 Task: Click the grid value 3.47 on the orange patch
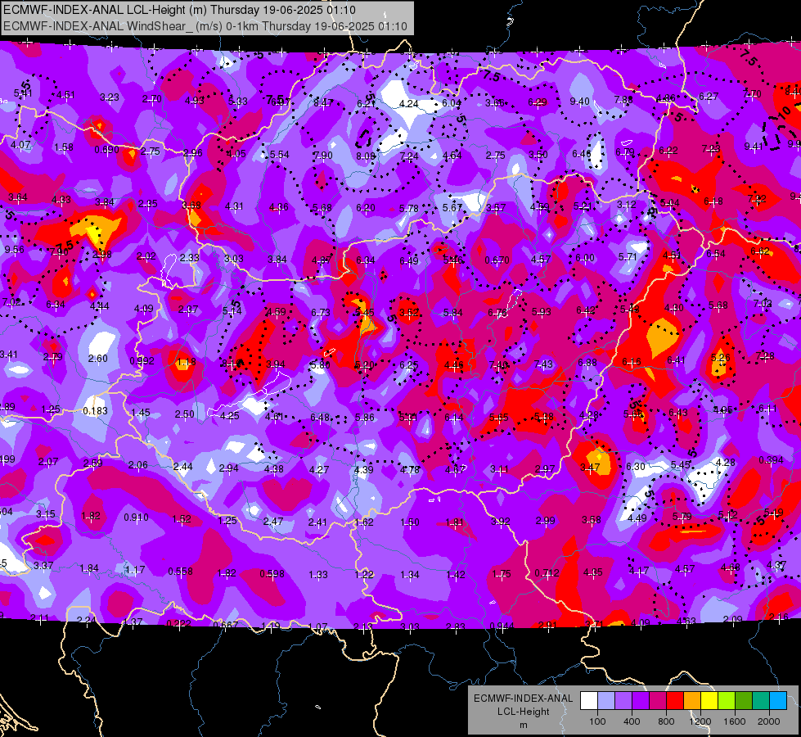[x=590, y=467]
